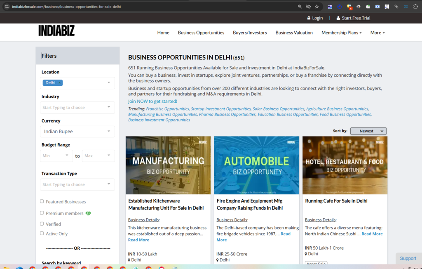Screen dimensions: 422x269
Task: Open Education Business Opportunities link
Action: (287, 114)
